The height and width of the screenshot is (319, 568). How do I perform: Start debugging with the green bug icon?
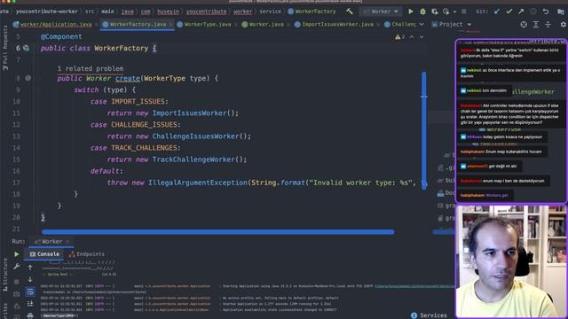tap(422, 12)
